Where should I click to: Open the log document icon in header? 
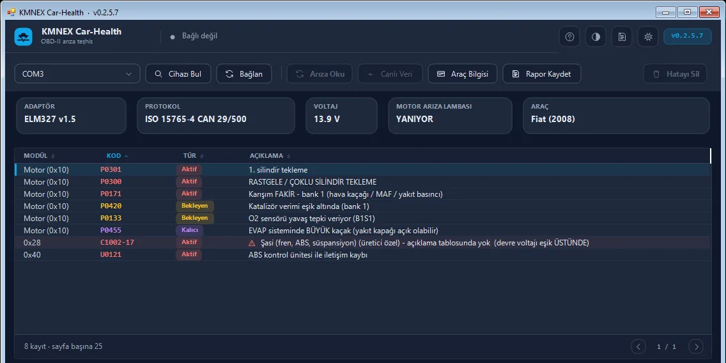point(622,36)
